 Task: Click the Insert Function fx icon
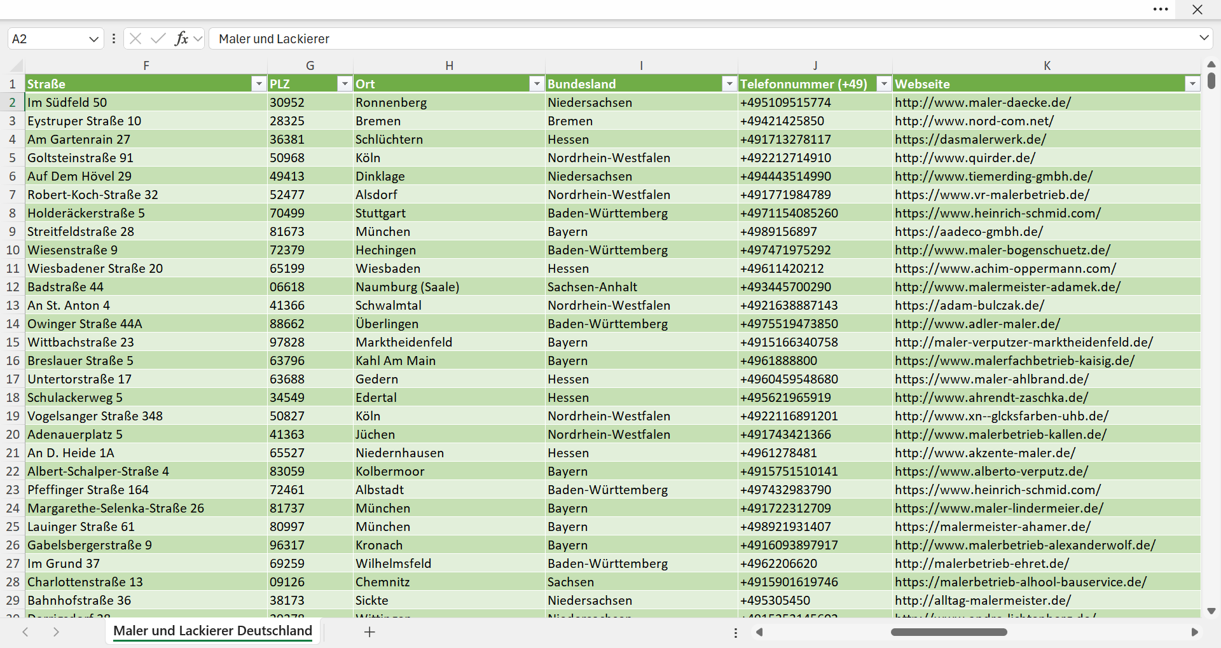pos(181,39)
